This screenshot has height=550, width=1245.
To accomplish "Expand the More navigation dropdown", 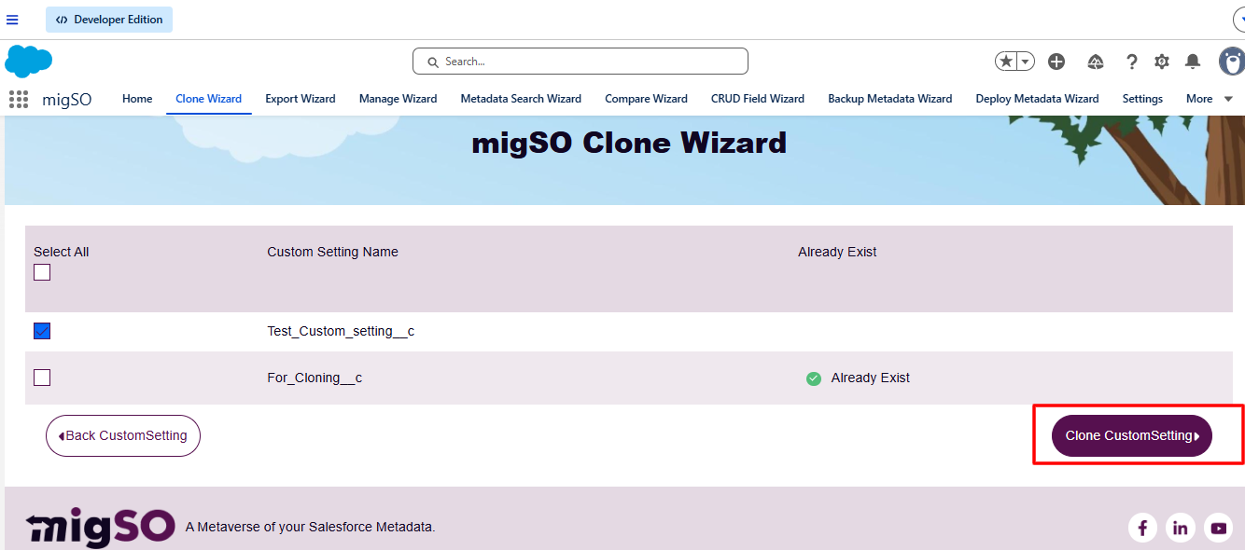I will point(1210,99).
